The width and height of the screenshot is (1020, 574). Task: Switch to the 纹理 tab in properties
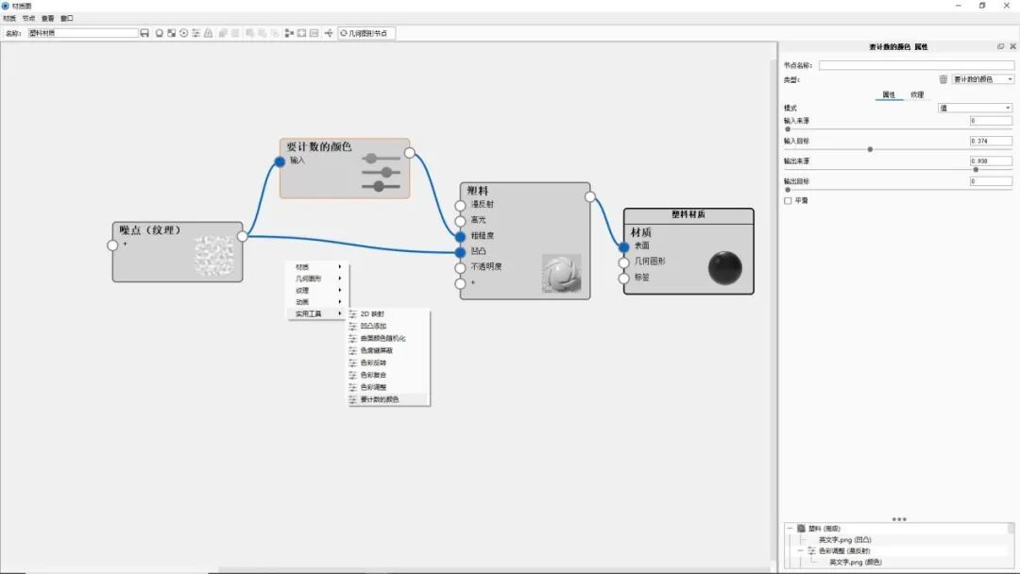pos(917,94)
